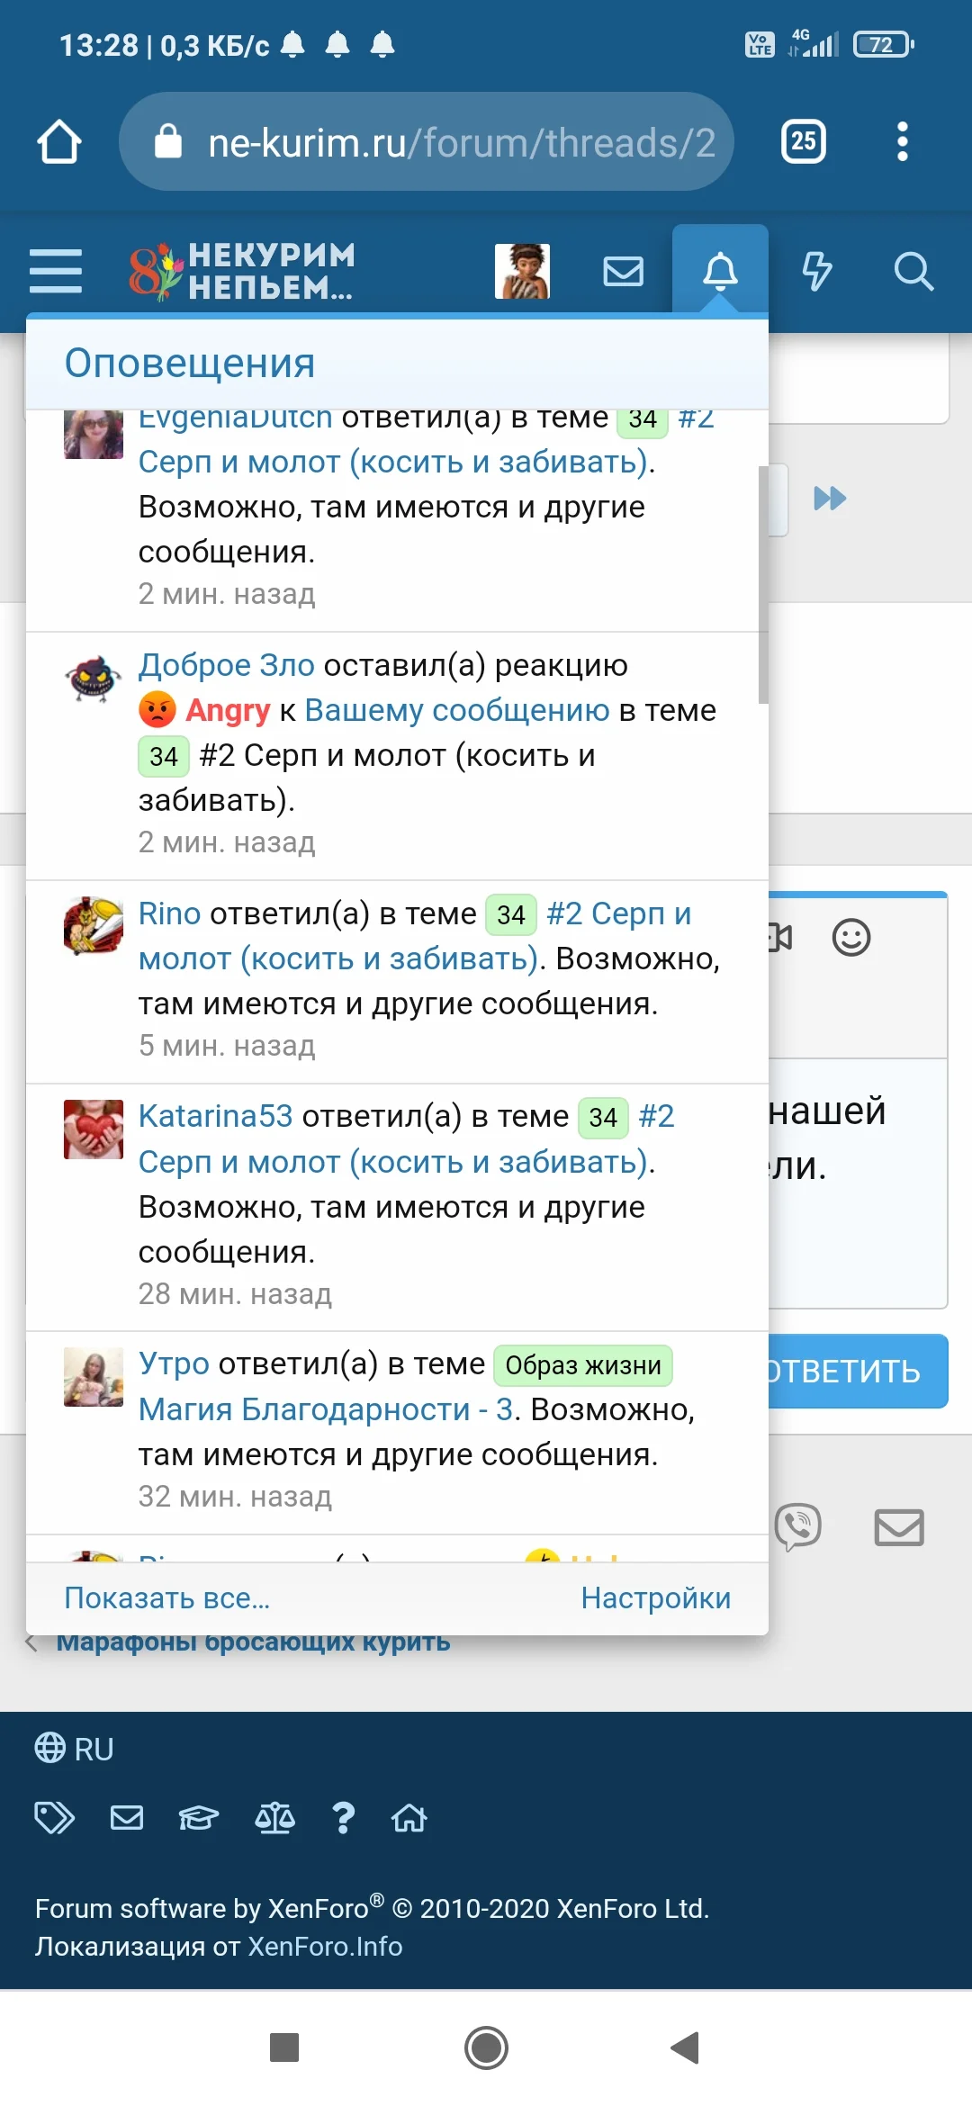Open the browser three-dot menu
Screen dimensions: 972x2106
[x=903, y=141]
